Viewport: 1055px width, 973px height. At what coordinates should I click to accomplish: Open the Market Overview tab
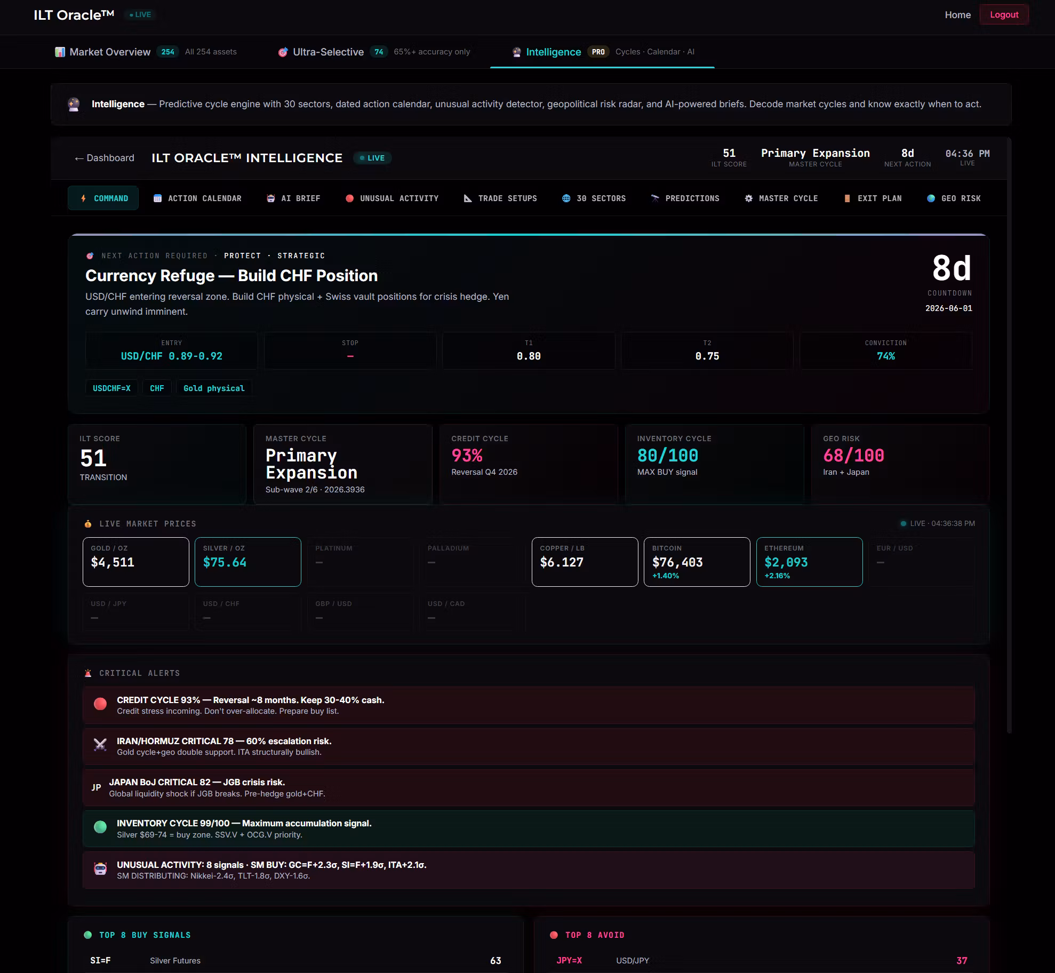146,52
